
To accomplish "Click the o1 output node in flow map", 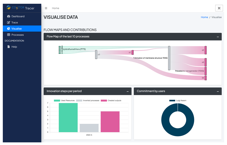I will tap(133, 52).
